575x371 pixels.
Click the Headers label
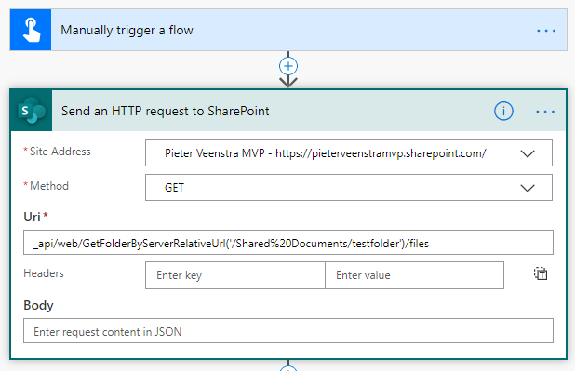pos(44,273)
